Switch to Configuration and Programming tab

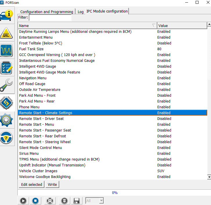pos(47,12)
